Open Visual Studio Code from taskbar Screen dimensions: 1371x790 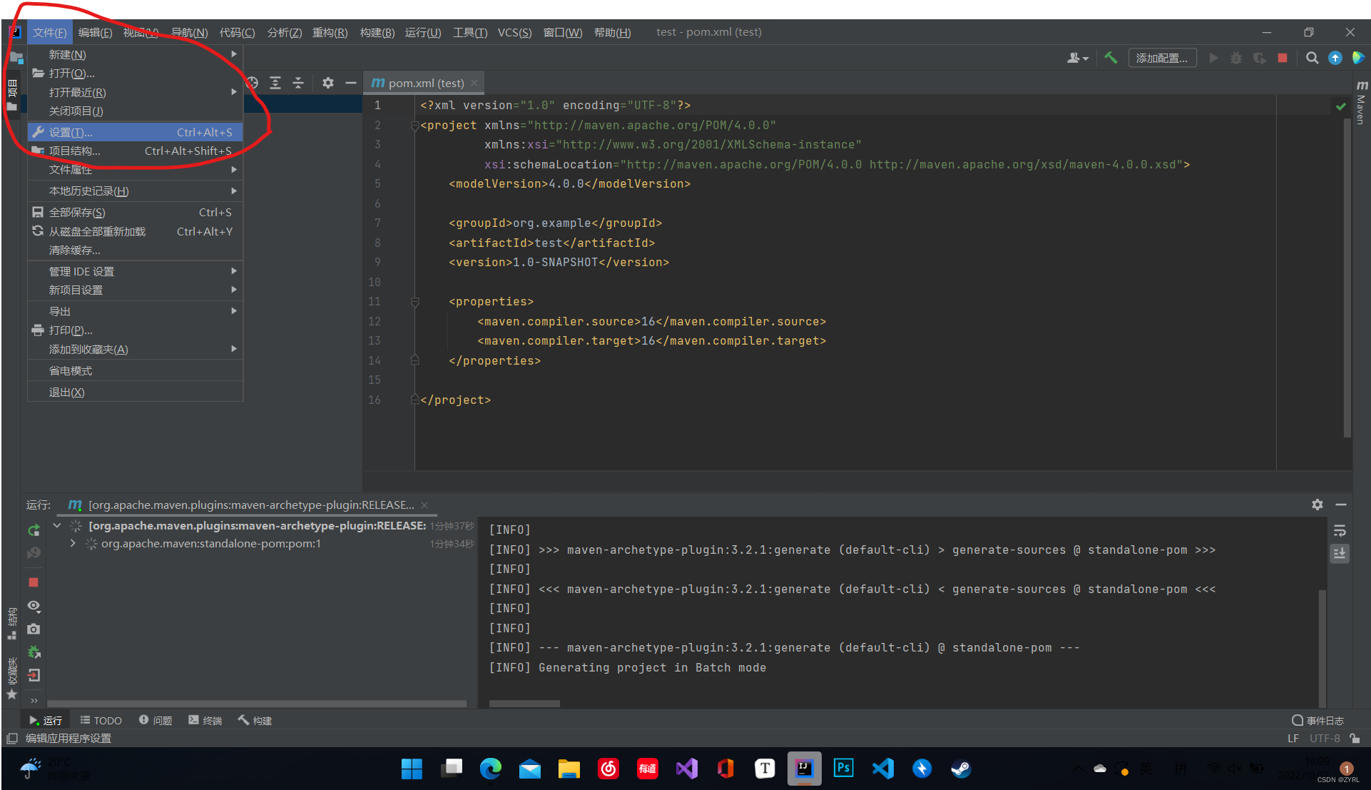click(882, 768)
